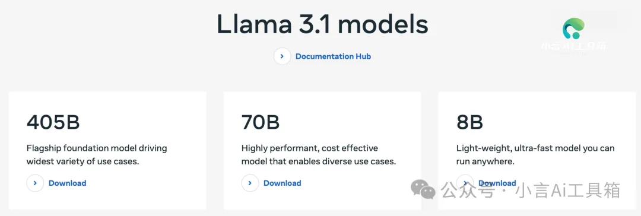The height and width of the screenshot is (216, 641).
Task: Download the 8B model via text link
Action: 497,183
